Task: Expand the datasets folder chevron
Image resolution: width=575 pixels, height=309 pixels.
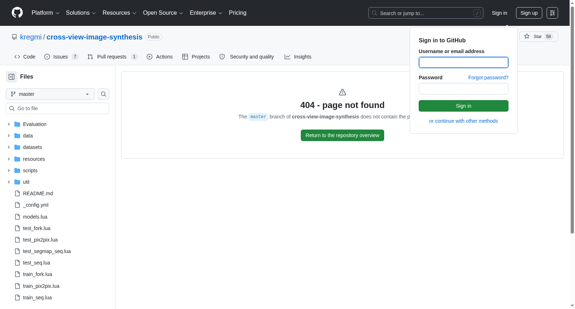Action: pyautogui.click(x=9, y=147)
